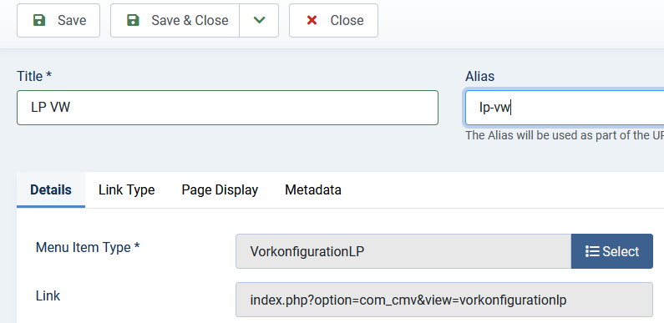
Task: Switch to the Details tab
Action: click(x=51, y=189)
